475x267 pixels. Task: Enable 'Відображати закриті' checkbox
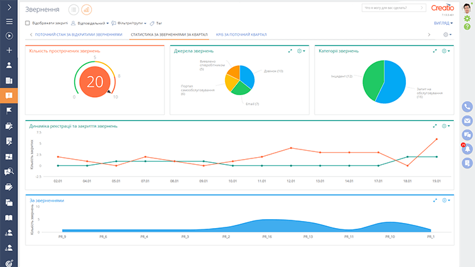click(x=27, y=22)
